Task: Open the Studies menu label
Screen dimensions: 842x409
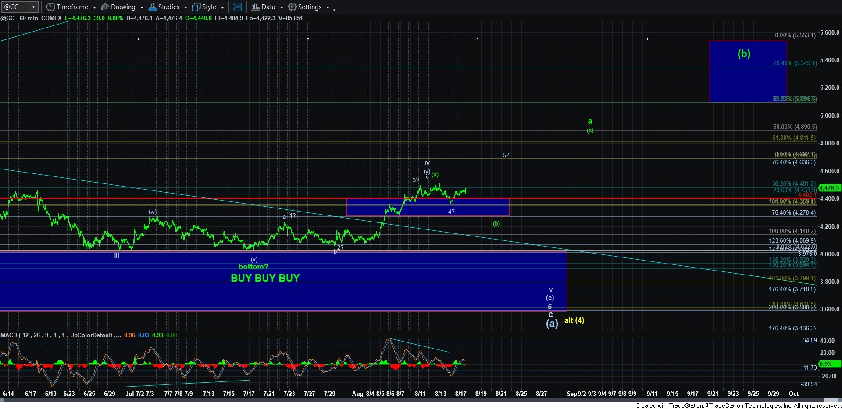Action: (x=169, y=7)
